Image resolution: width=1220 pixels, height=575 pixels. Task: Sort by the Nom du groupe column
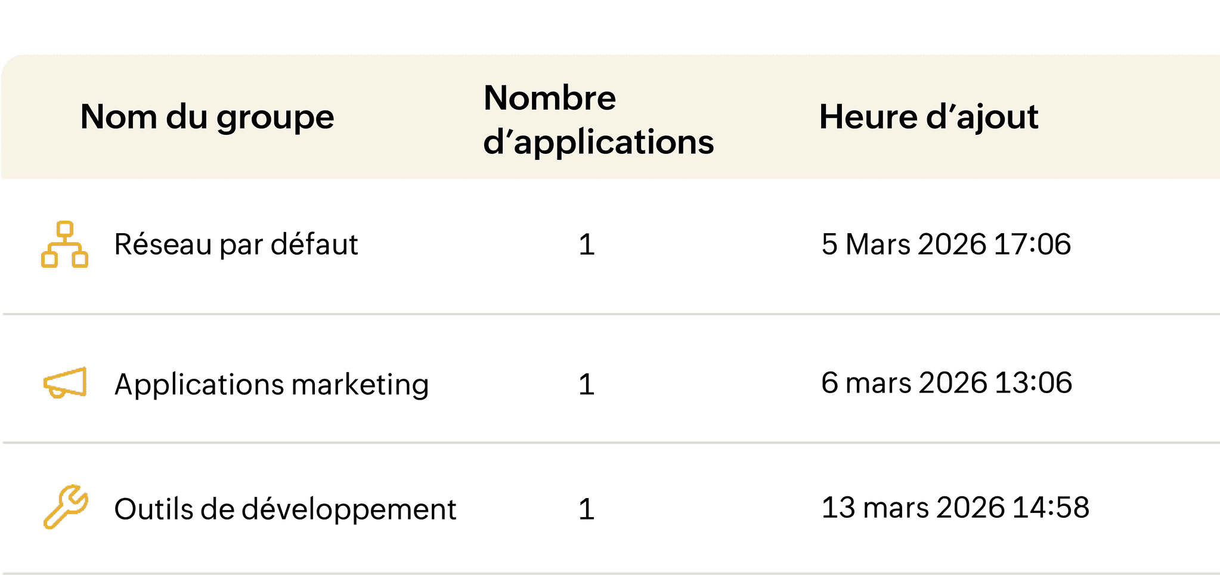click(x=207, y=118)
